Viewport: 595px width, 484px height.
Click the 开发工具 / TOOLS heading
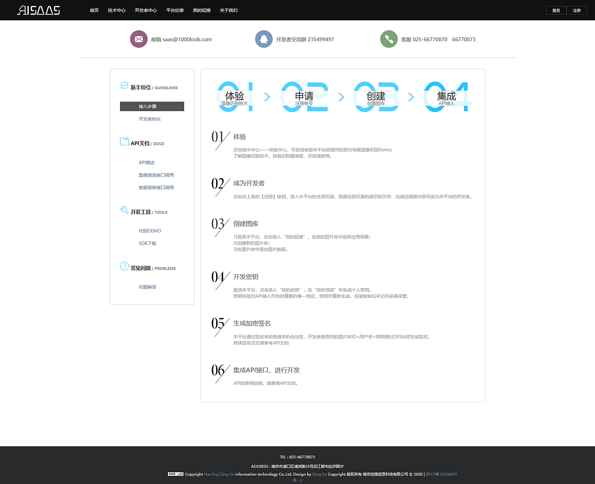[149, 212]
